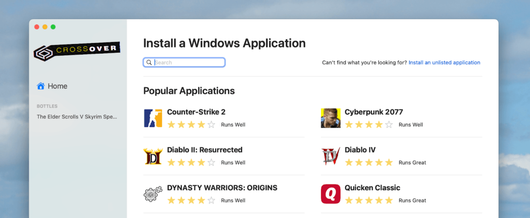Open the Quicken Classic title

click(x=373, y=188)
